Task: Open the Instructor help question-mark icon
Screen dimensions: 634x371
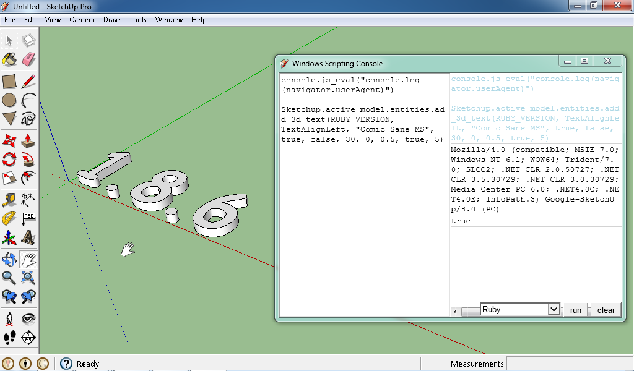Action: (66, 364)
